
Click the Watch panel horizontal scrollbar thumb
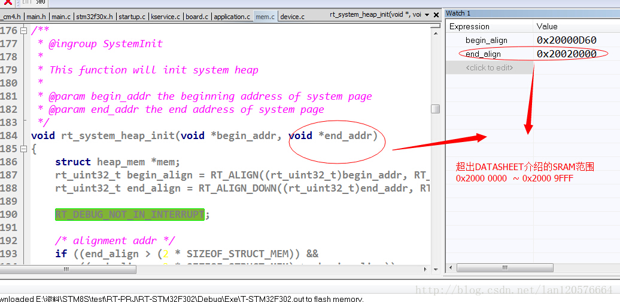pos(505,268)
